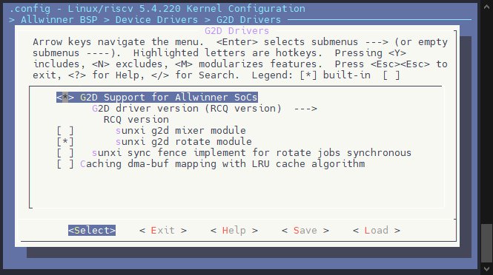Click the Exit button
The image size is (493, 275).
[163, 230]
